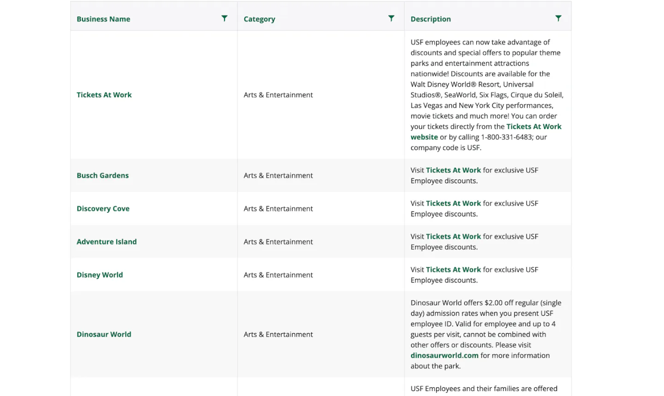Open the Disney World business link
The image size is (664, 396).
coord(100,275)
